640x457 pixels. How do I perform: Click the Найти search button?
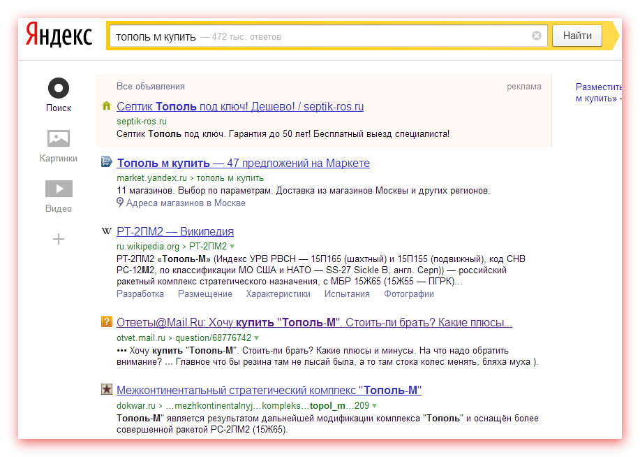click(x=577, y=36)
